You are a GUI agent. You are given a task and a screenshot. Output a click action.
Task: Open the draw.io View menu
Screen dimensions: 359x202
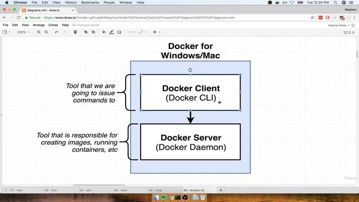pyautogui.click(x=25, y=25)
